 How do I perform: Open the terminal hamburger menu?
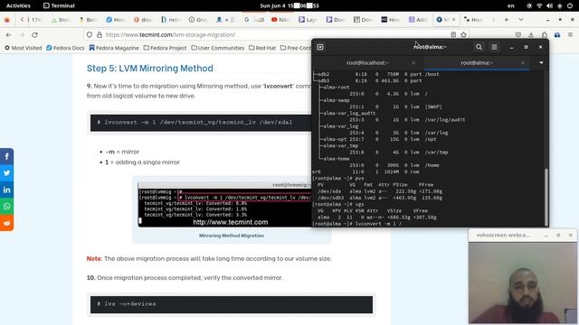(x=494, y=47)
